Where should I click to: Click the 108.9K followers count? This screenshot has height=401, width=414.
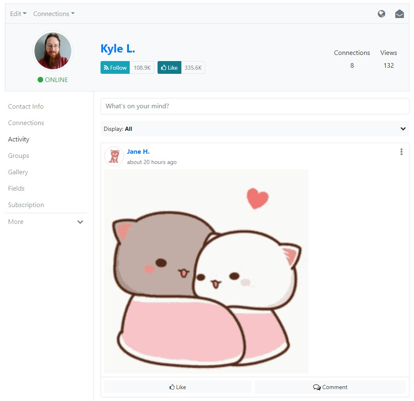142,68
